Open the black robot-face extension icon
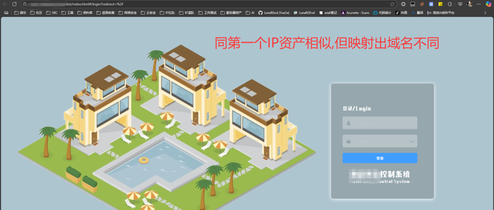 (413, 4)
